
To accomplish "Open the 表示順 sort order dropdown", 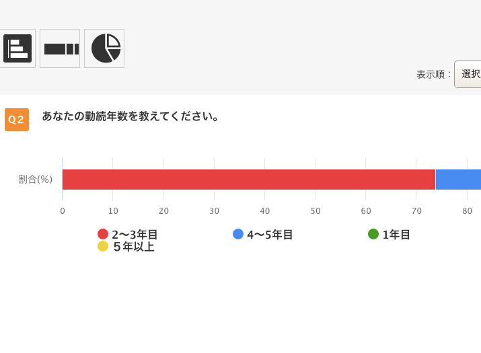I will click(x=469, y=74).
